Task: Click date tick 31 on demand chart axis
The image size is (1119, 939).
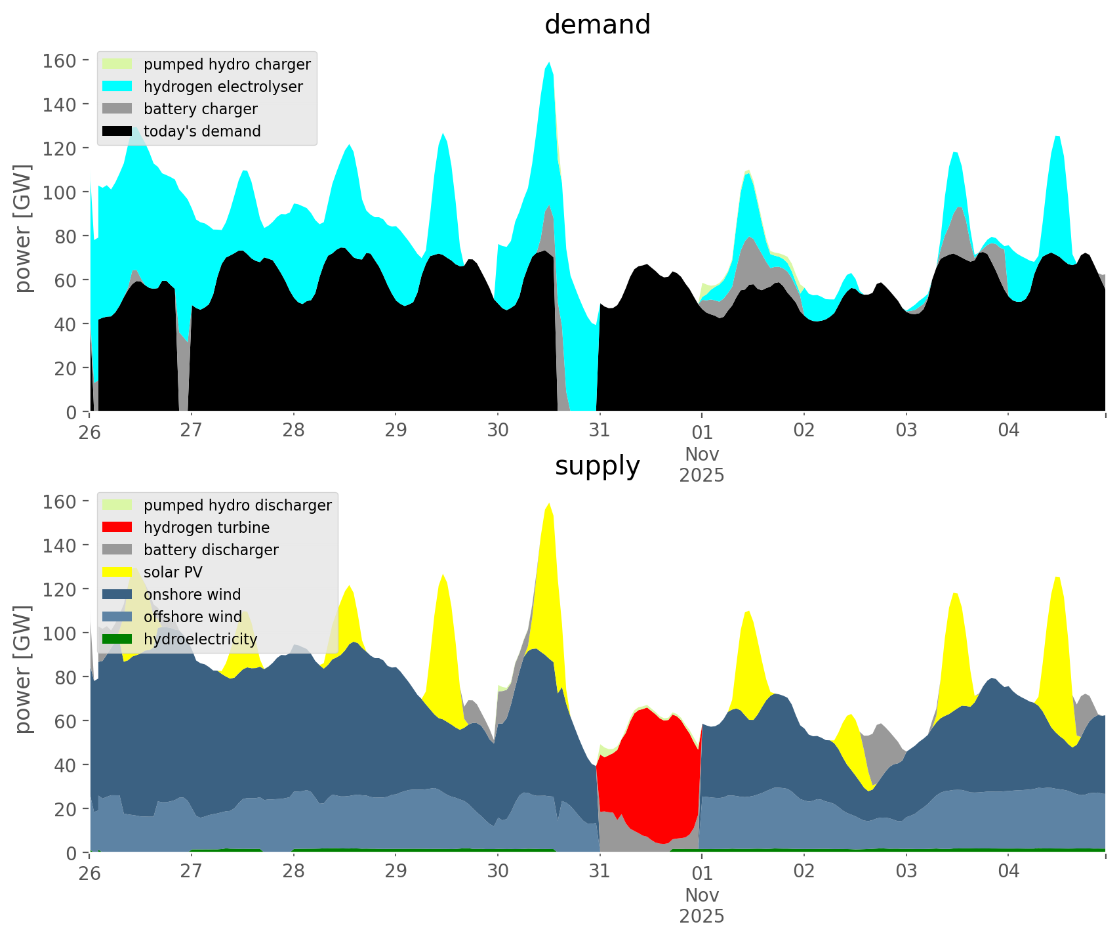Action: [x=600, y=430]
